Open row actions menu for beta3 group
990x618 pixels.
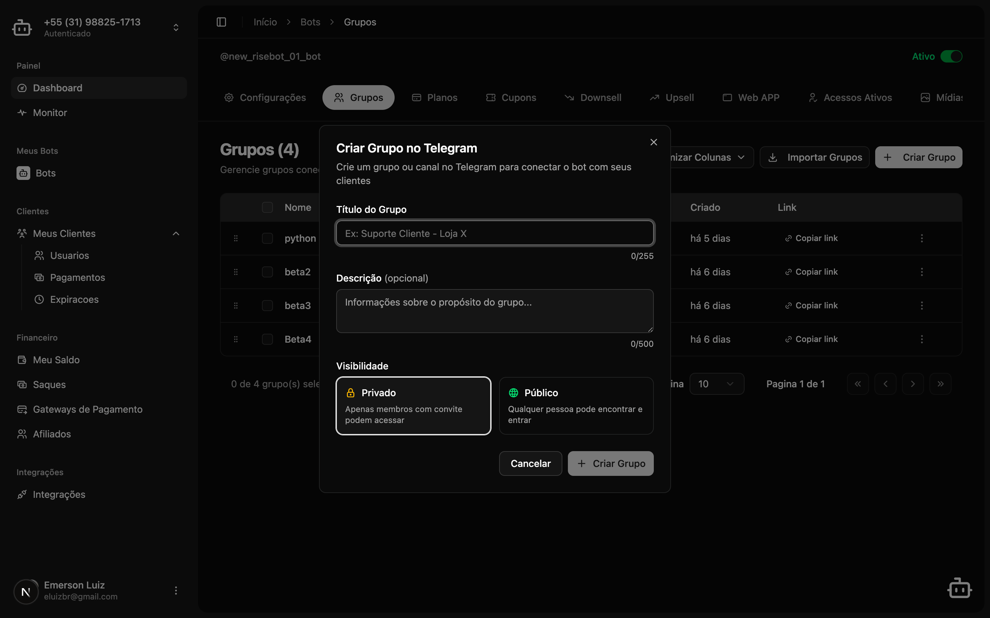922,305
